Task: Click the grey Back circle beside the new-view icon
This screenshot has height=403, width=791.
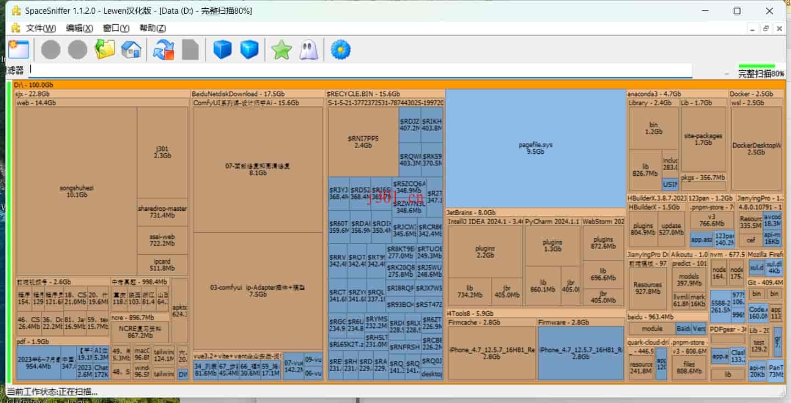Action: pyautogui.click(x=51, y=49)
